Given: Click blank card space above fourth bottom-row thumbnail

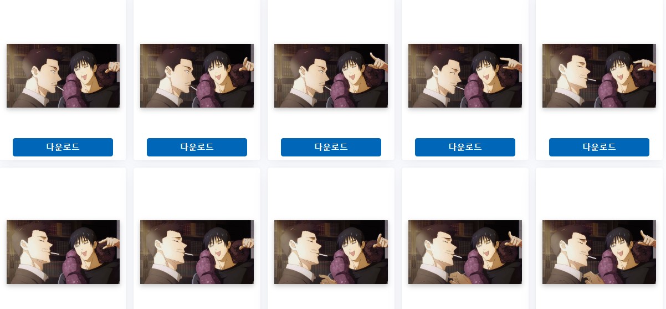Looking at the screenshot, I should pos(465,194).
